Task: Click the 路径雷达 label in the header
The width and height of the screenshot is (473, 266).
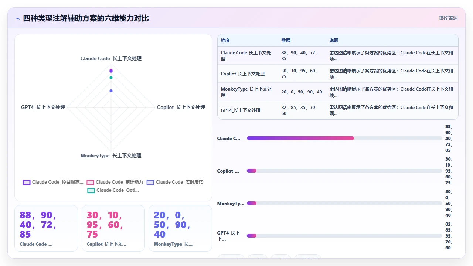Action: click(448, 18)
